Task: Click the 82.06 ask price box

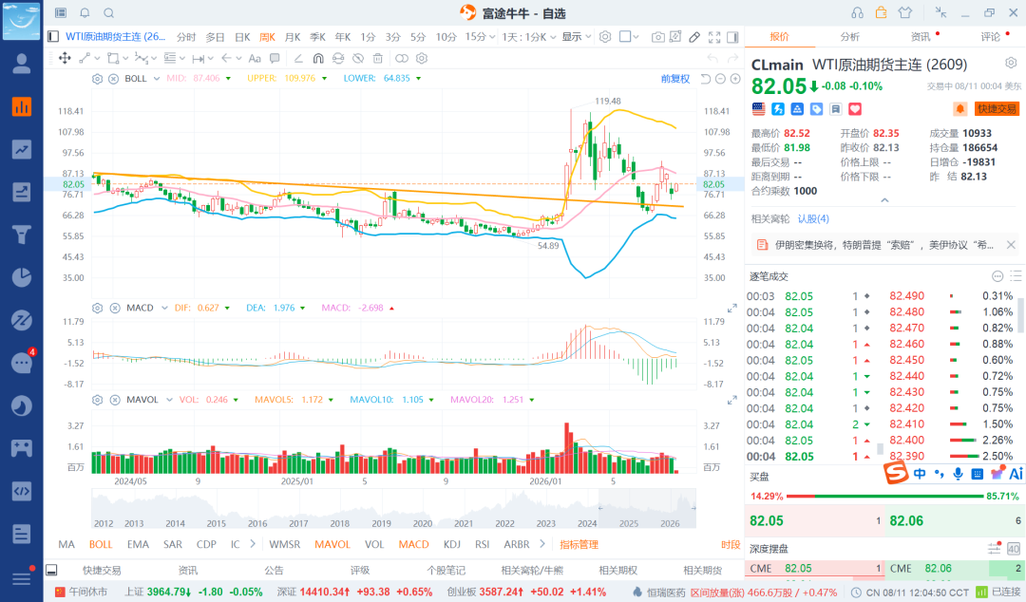Action: (954, 521)
